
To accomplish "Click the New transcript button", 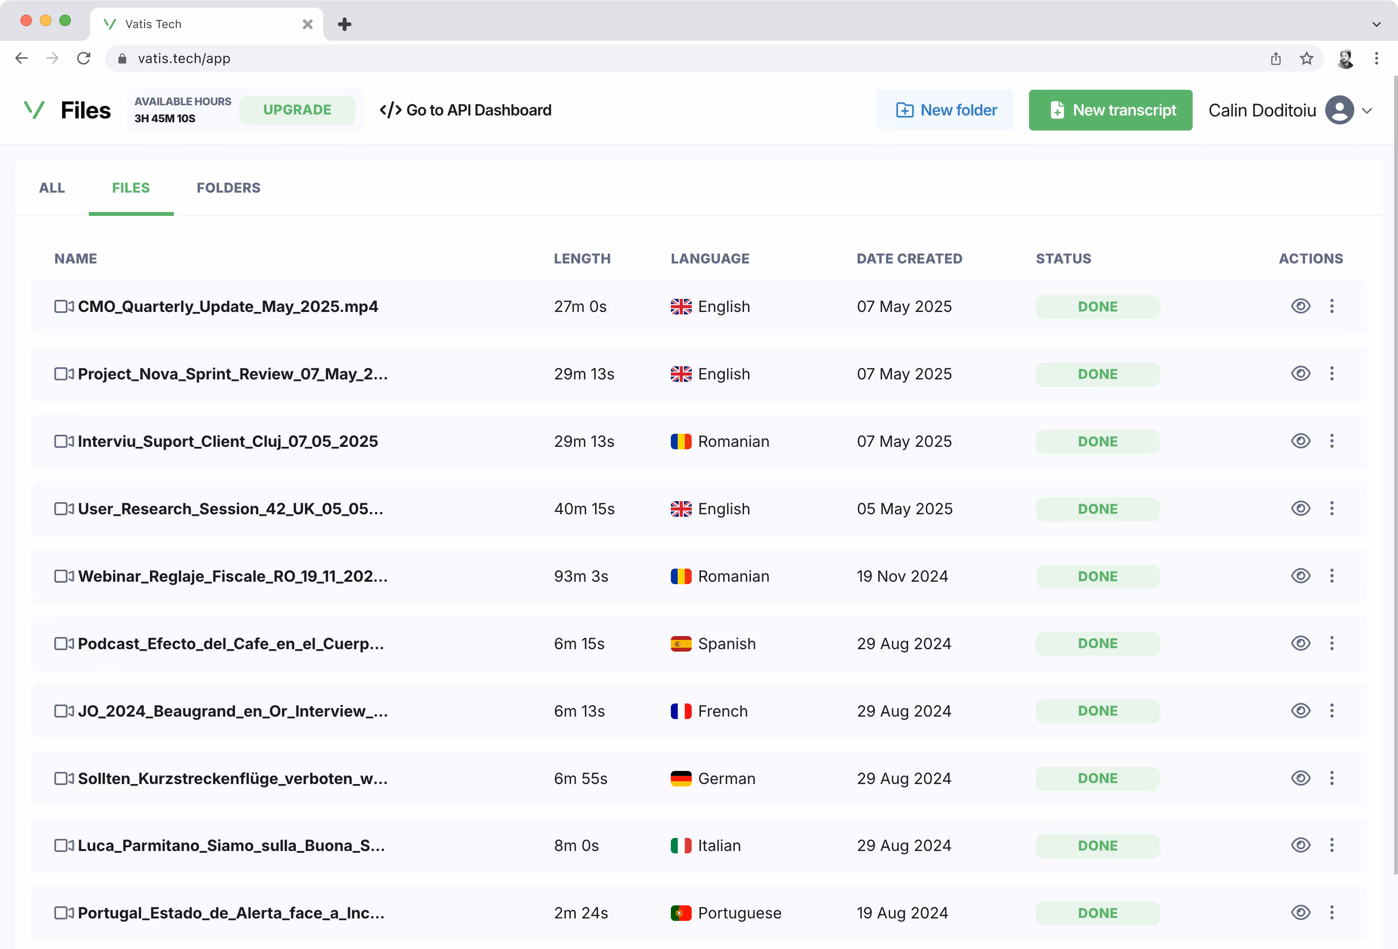I will click(1110, 110).
